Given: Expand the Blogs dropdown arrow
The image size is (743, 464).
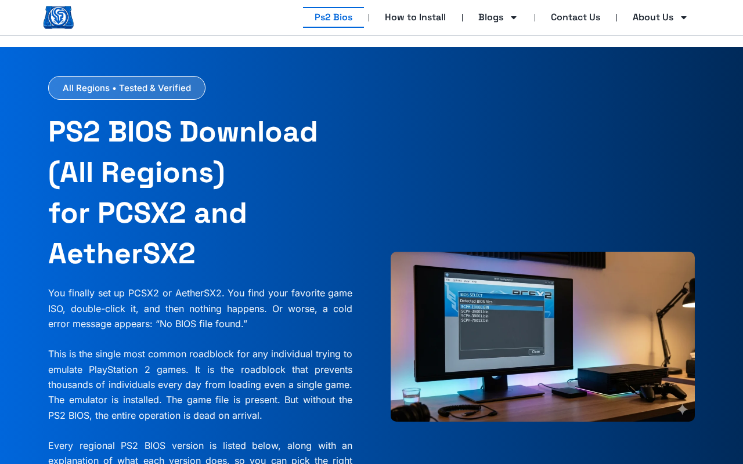Looking at the screenshot, I should coord(513,17).
